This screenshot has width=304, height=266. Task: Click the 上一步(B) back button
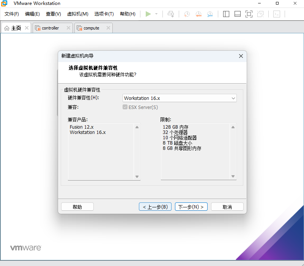coord(155,207)
